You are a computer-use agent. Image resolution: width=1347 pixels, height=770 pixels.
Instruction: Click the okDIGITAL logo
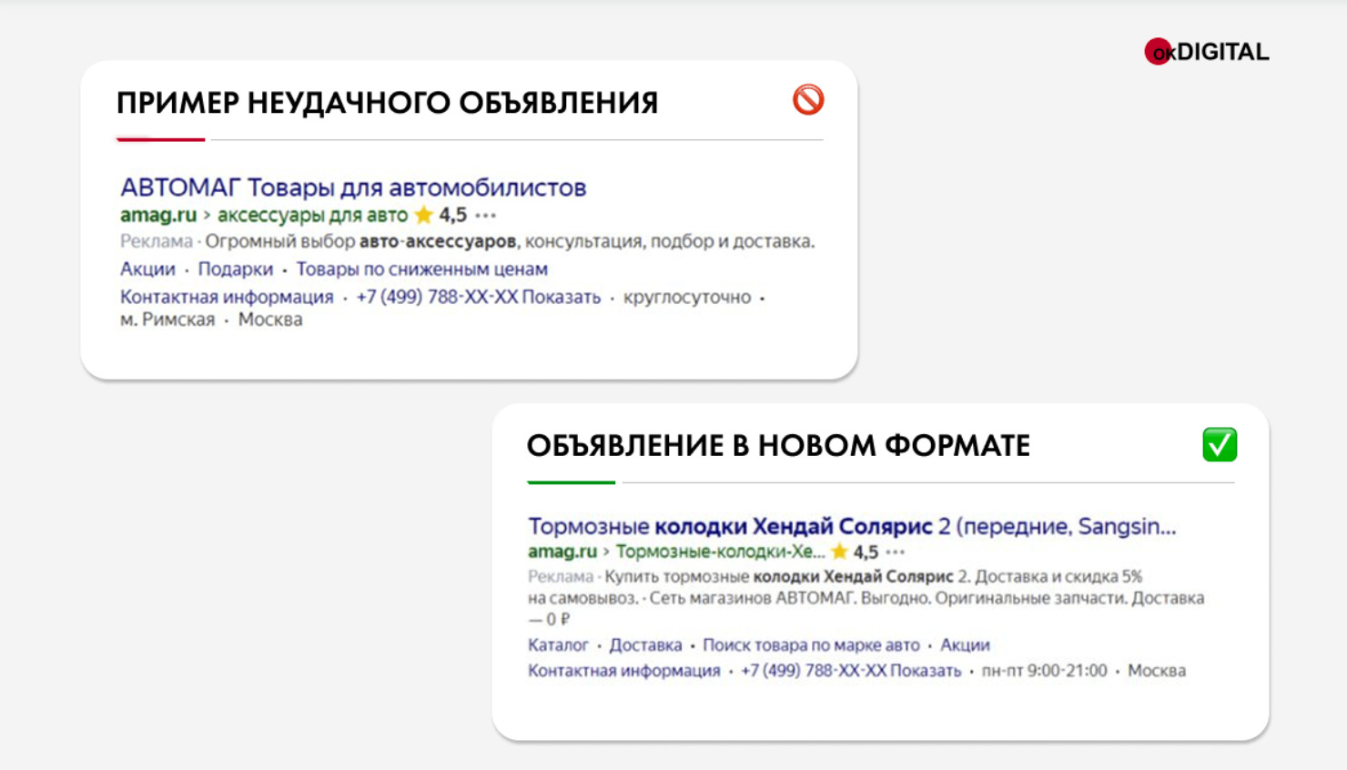point(1206,52)
